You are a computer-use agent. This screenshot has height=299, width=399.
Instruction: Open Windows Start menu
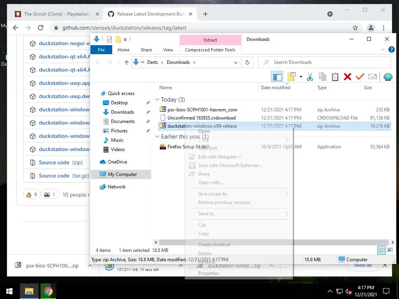pos(10,291)
